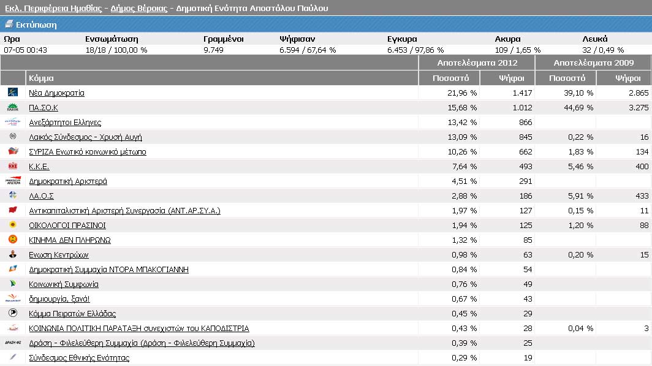Open the ΚΙΝΗΜΑ ΔΕΝ ΠΛΗΡΩΝΩ link
Viewport: 652px width, 366px height.
pos(70,240)
